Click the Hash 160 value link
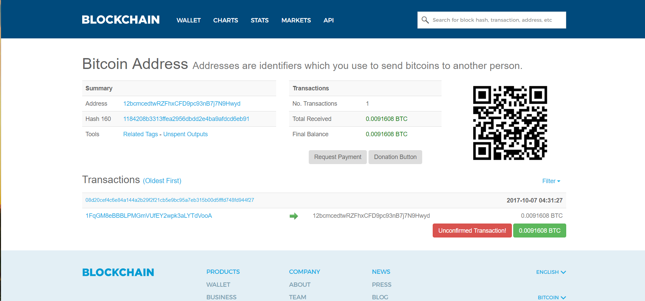Image resolution: width=645 pixels, height=301 pixels. pyautogui.click(x=186, y=119)
